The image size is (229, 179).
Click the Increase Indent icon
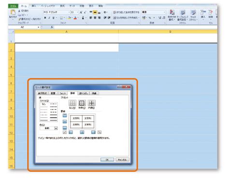109,18
